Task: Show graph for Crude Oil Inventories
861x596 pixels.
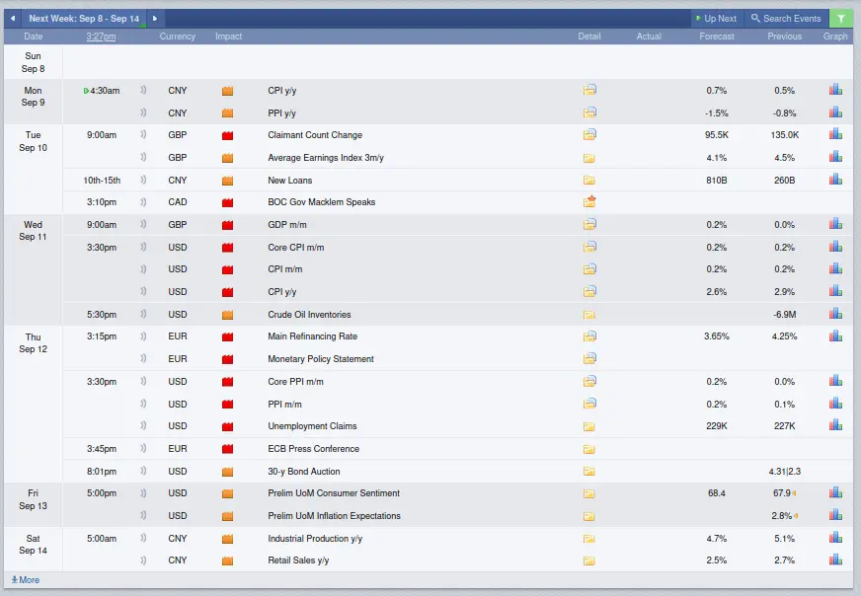Action: pos(835,314)
